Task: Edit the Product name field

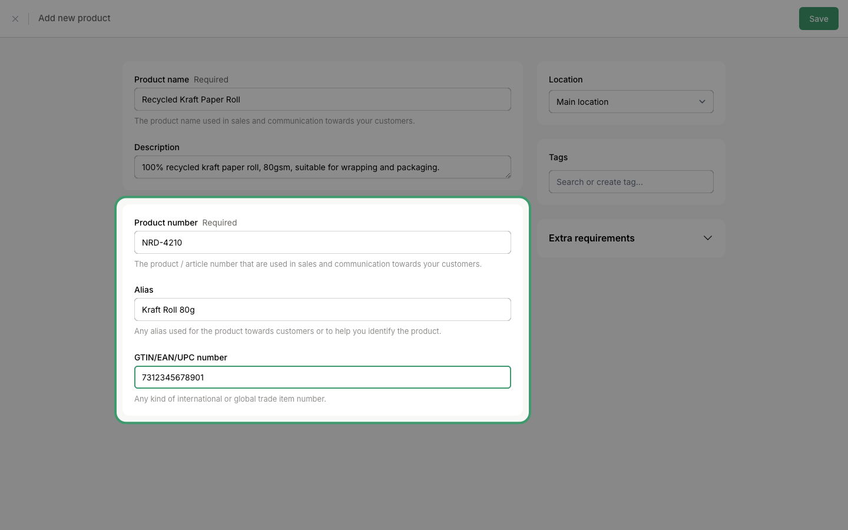Action: (x=323, y=100)
